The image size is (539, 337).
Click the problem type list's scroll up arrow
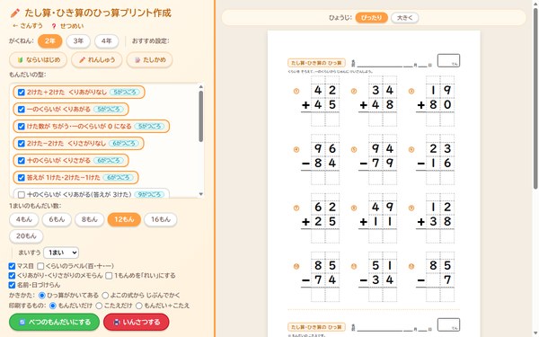click(200, 86)
